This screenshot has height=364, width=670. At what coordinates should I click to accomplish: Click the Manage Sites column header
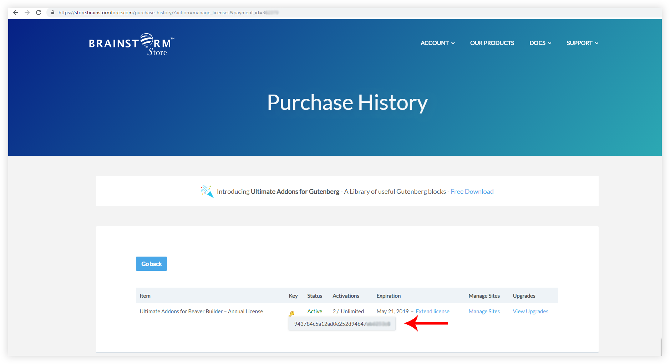pos(484,296)
